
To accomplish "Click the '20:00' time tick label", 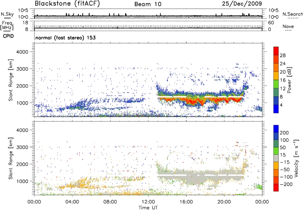I will [224, 202].
